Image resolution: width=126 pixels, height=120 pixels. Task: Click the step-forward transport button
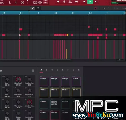(96, 2)
